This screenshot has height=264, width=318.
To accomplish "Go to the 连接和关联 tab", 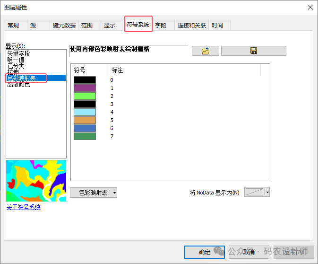I will (x=191, y=26).
